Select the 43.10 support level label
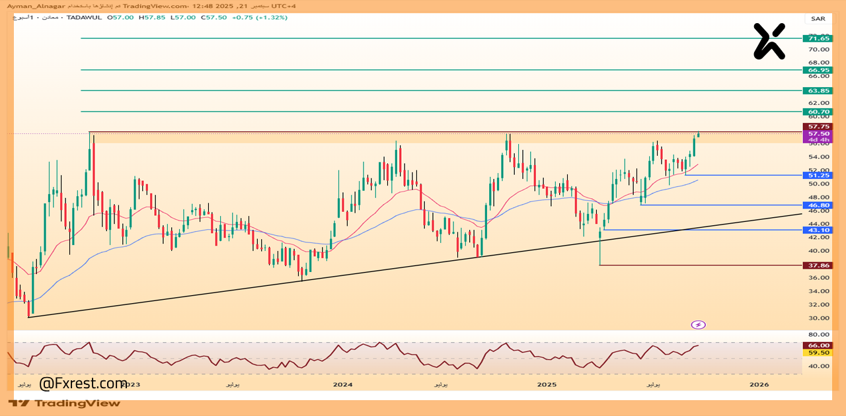 (817, 230)
